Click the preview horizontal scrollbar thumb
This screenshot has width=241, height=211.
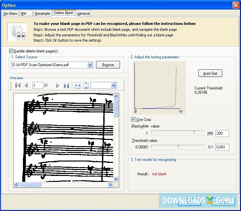click(x=30, y=184)
